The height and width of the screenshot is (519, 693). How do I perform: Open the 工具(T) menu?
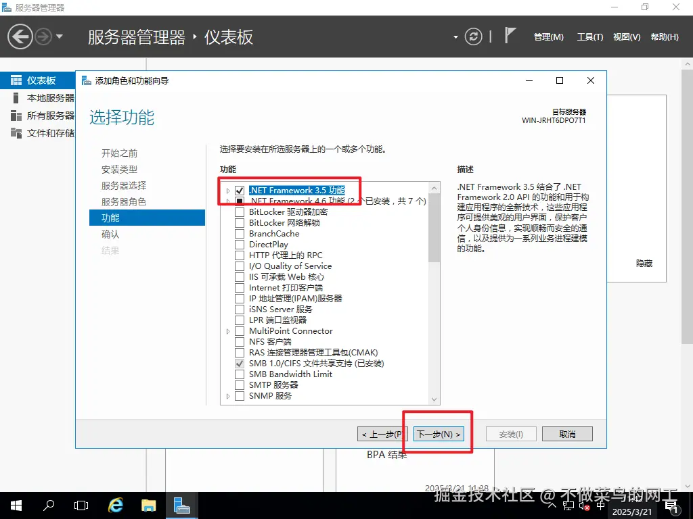click(x=589, y=37)
